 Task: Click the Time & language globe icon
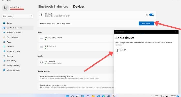point(4,51)
